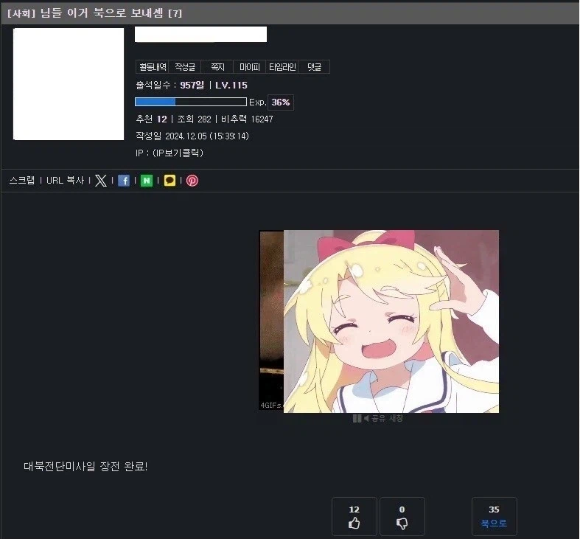The width and height of the screenshot is (580, 539).
Task: Click the post title 님들 이거 북으로 보내셈
Action: (x=102, y=13)
